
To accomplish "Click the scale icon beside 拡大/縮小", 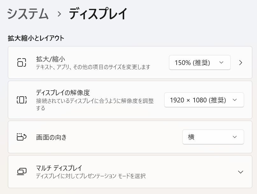I will click(21, 62).
